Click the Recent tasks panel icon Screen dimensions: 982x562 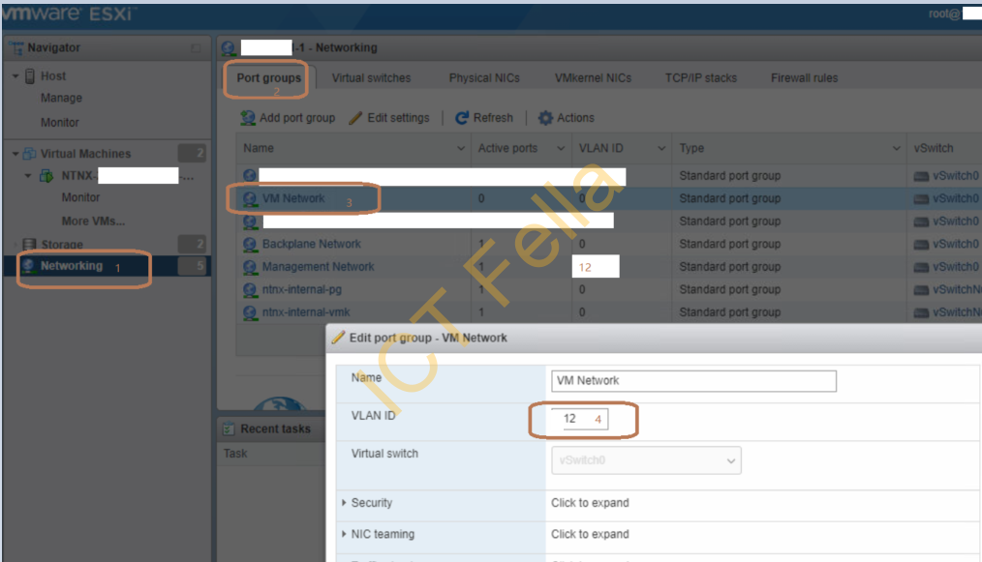click(x=229, y=429)
